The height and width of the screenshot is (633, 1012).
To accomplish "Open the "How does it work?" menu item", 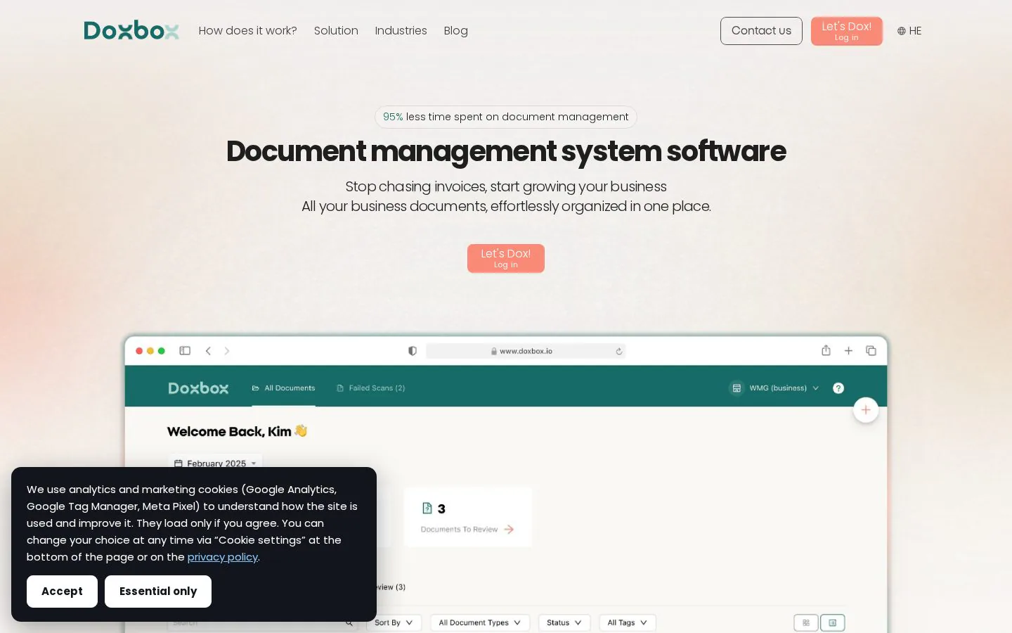I will pyautogui.click(x=247, y=31).
